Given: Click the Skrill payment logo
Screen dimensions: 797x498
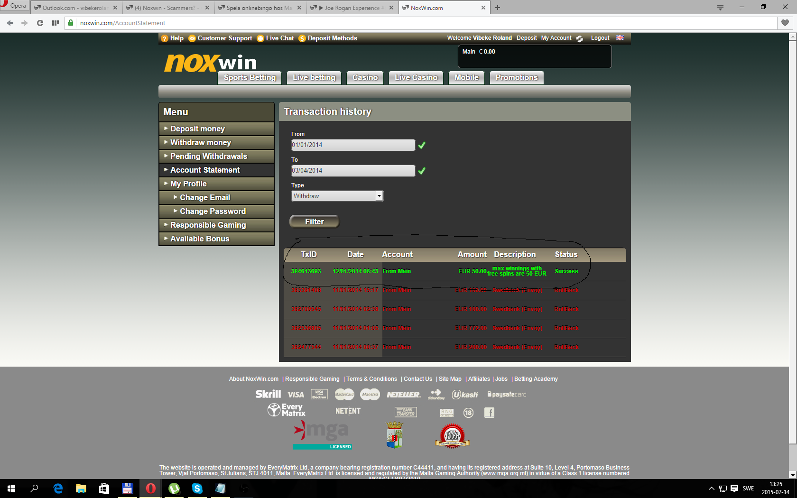Looking at the screenshot, I should (268, 394).
